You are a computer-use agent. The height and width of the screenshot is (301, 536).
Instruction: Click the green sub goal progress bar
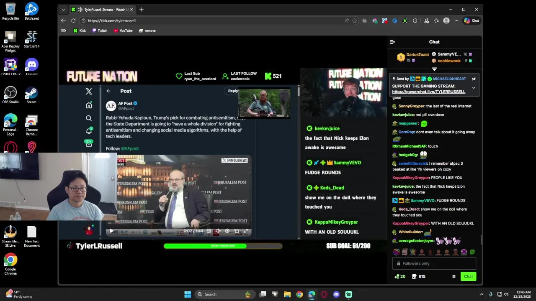223,246
